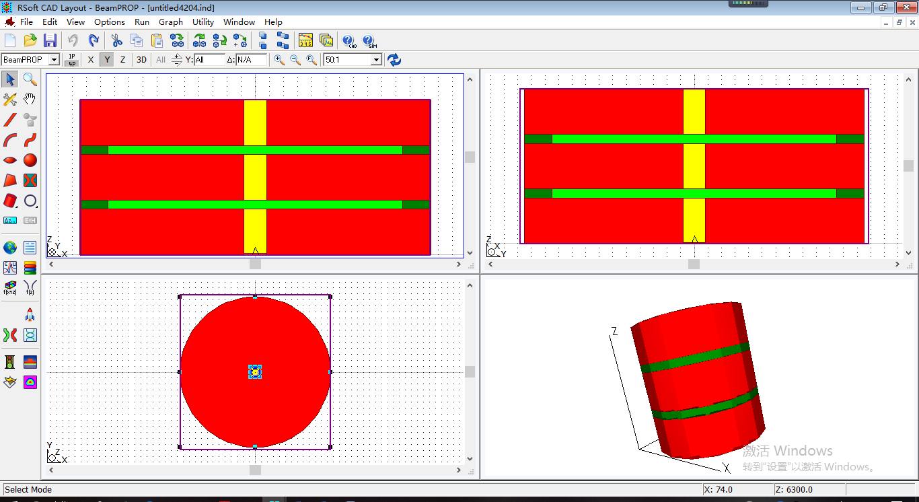Open the BeamPROP simulation tool dropdown
Viewport: 919px width, 502px height.
click(54, 60)
